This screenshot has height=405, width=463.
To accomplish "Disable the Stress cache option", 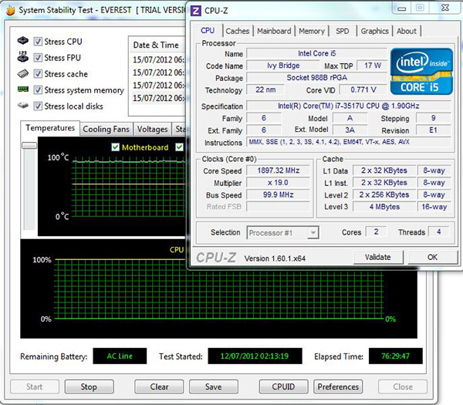I will pyautogui.click(x=38, y=73).
